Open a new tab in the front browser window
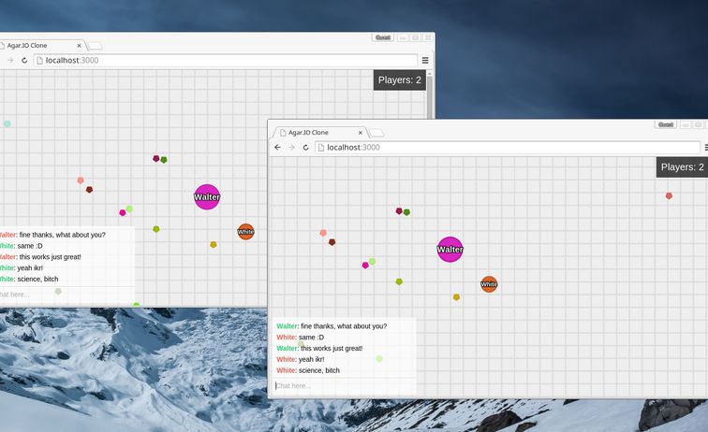The image size is (708, 432). 376,133
